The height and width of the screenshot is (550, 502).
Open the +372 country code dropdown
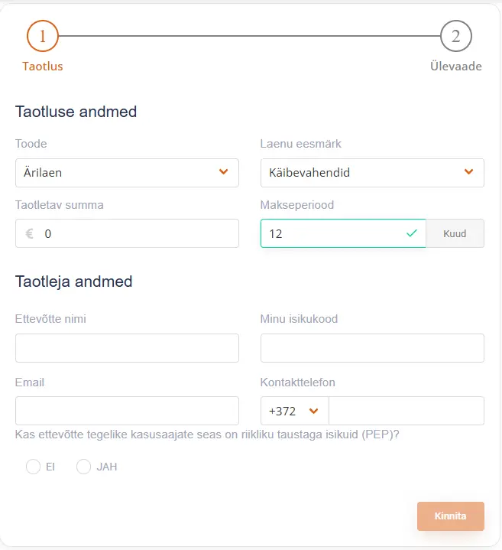(295, 411)
